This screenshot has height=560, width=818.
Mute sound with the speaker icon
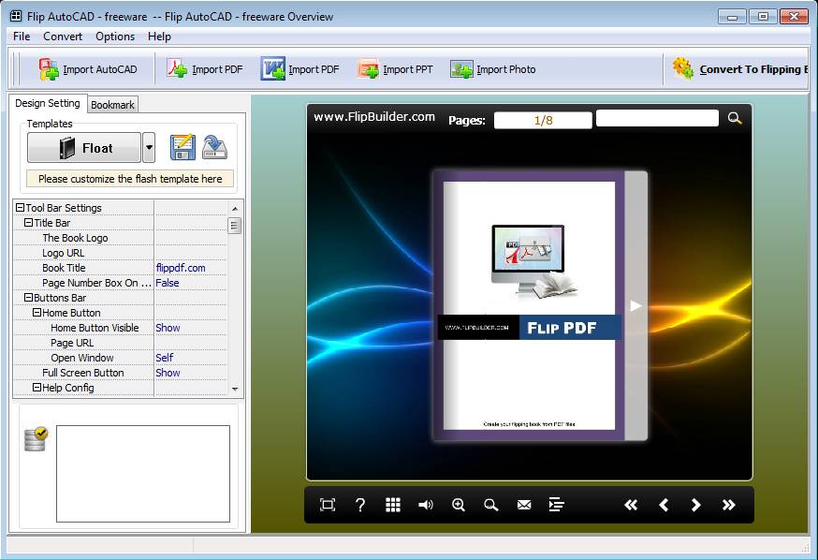click(426, 505)
